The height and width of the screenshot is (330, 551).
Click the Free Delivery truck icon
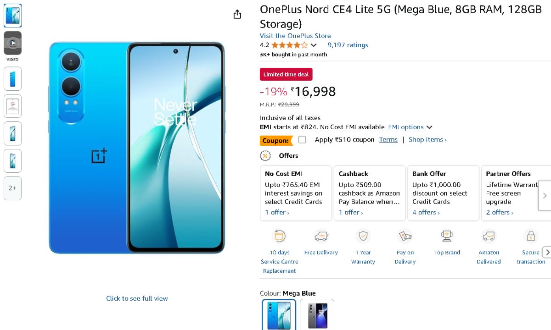(x=321, y=236)
